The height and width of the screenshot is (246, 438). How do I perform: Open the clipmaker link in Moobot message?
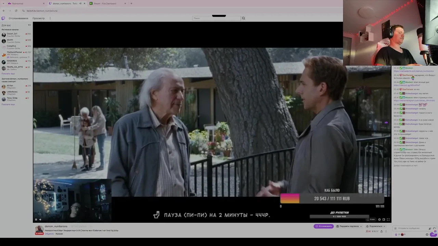(414, 71)
